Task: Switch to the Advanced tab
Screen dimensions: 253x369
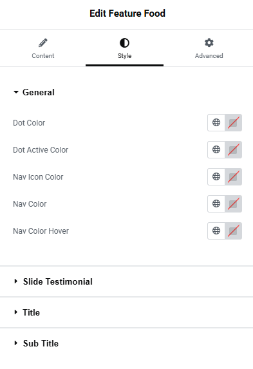Action: point(209,48)
